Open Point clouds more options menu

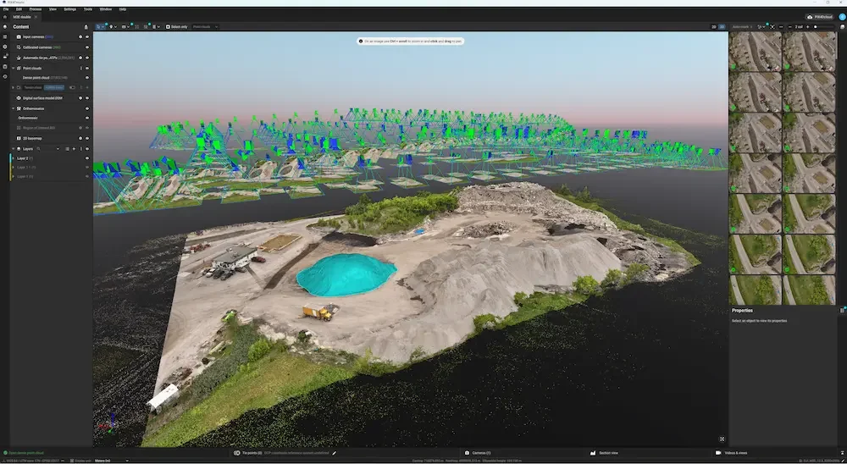coord(81,68)
